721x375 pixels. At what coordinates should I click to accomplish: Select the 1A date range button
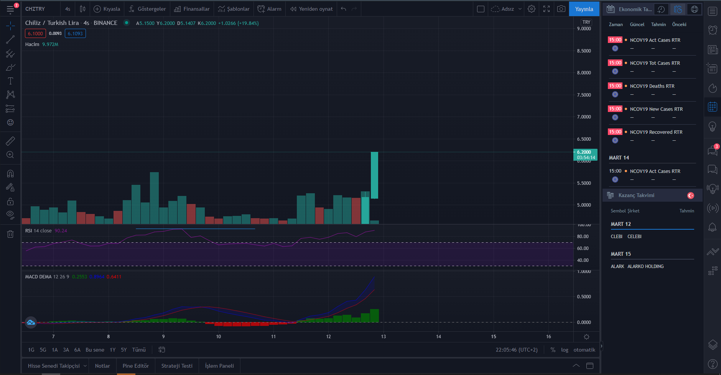click(55, 350)
